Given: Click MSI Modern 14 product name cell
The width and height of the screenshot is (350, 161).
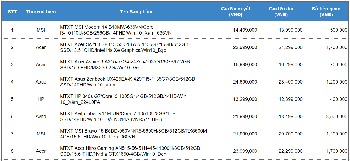Looking at the screenshot, I should click(136, 30).
